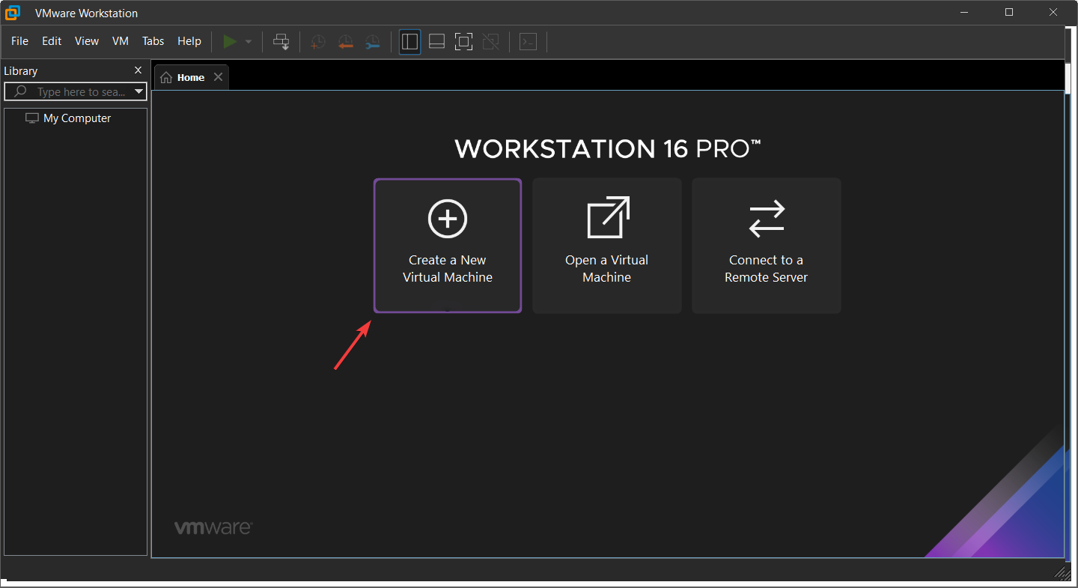Image resolution: width=1078 pixels, height=588 pixels.
Task: Open the Tabs menu
Action: [153, 41]
